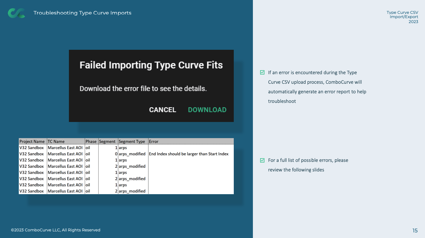Click "Download the error file to see the details."
Image resolution: width=425 pixels, height=238 pixels.
[143, 89]
